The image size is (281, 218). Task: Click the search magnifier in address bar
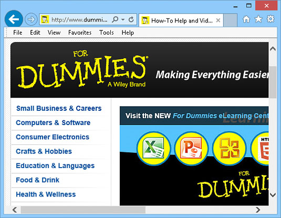pos(115,19)
